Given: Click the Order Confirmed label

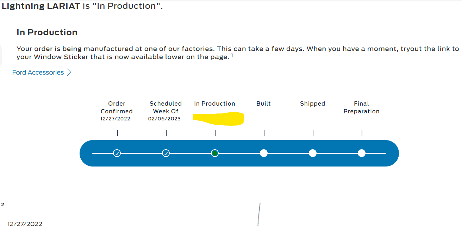Looking at the screenshot, I should pyautogui.click(x=117, y=107).
